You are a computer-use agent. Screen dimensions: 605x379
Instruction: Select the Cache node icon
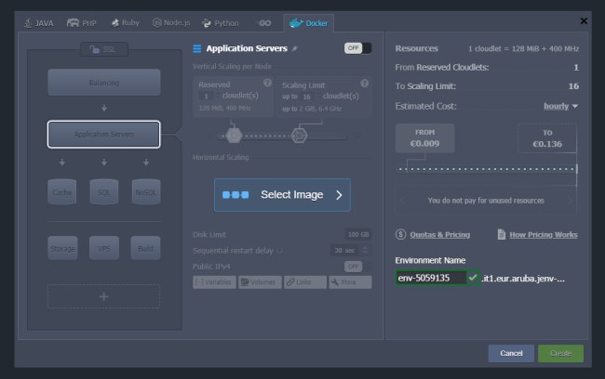point(62,191)
